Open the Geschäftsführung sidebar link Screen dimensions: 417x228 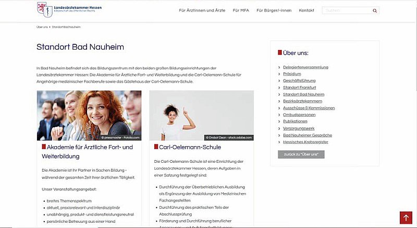point(299,81)
